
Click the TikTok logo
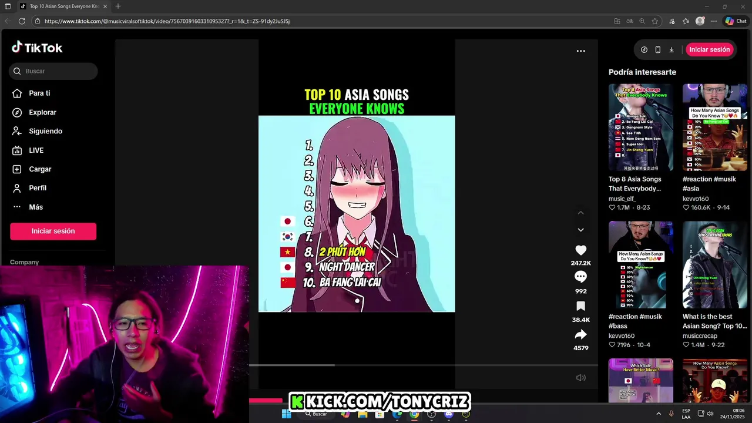pyautogui.click(x=37, y=48)
